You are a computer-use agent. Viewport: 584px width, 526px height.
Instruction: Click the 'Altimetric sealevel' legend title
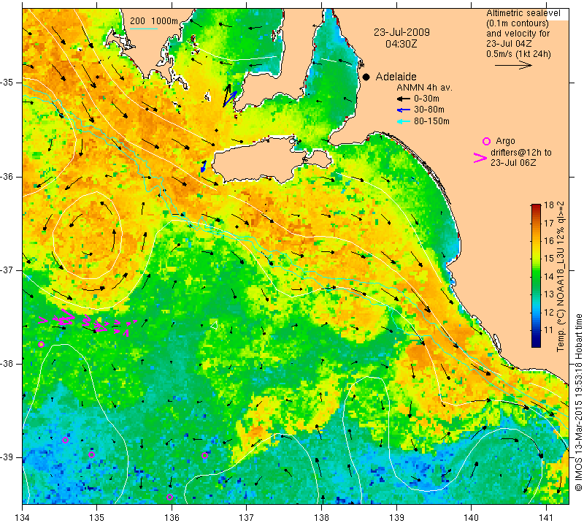click(523, 13)
